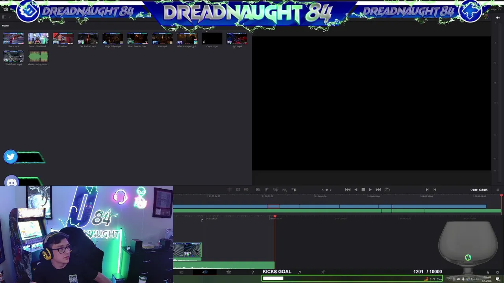
Task: Click the 61°F weather widget in taskbar
Action: pyautogui.click(x=434, y=279)
